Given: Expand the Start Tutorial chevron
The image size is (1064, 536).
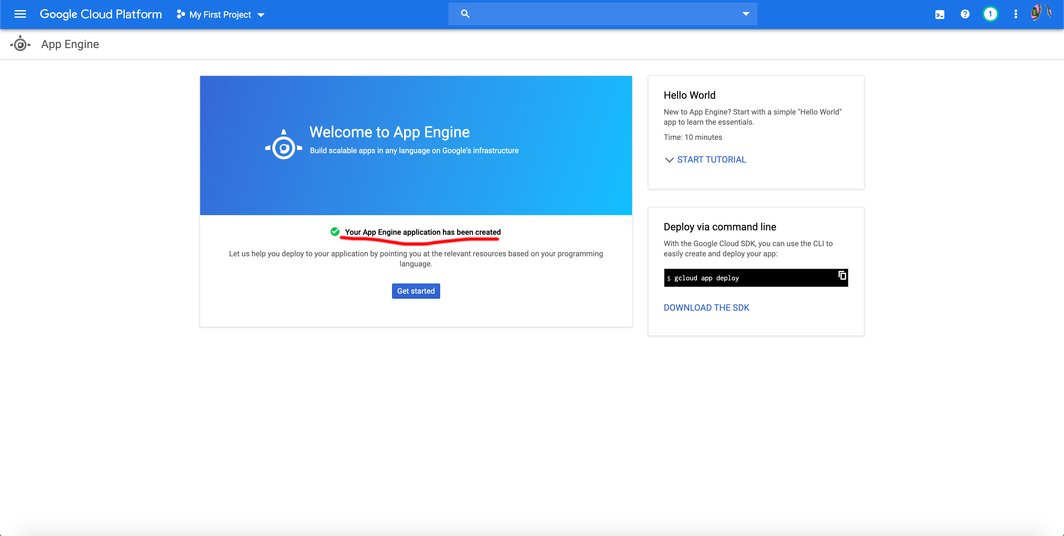Looking at the screenshot, I should pos(669,160).
